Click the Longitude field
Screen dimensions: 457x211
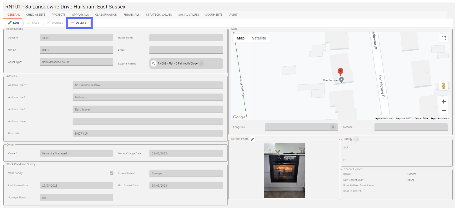pos(301,127)
